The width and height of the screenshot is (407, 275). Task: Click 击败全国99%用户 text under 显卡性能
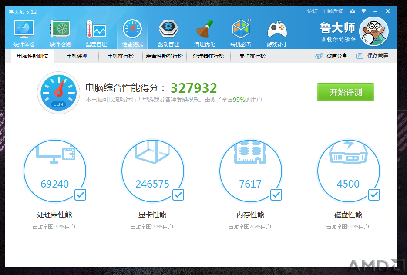(x=152, y=227)
